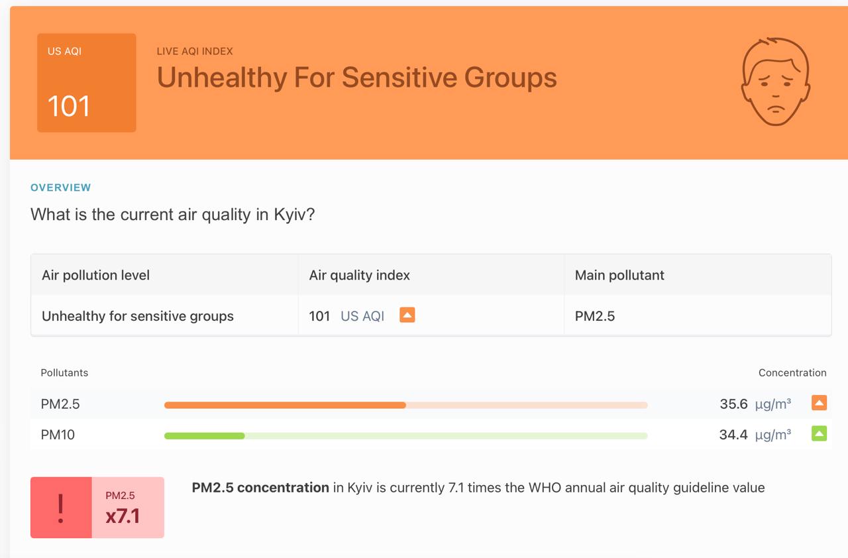Click the PM2.5 main pollutant table cell
The height and width of the screenshot is (558, 848).
pyautogui.click(x=595, y=316)
